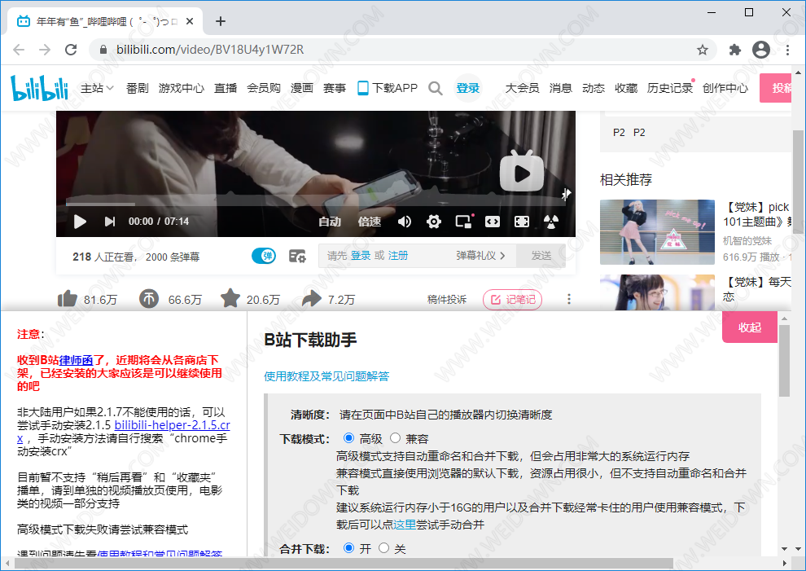This screenshot has height=571, width=806.
Task: Click the horizontal scrollbar at bottom
Action: (x=344, y=563)
